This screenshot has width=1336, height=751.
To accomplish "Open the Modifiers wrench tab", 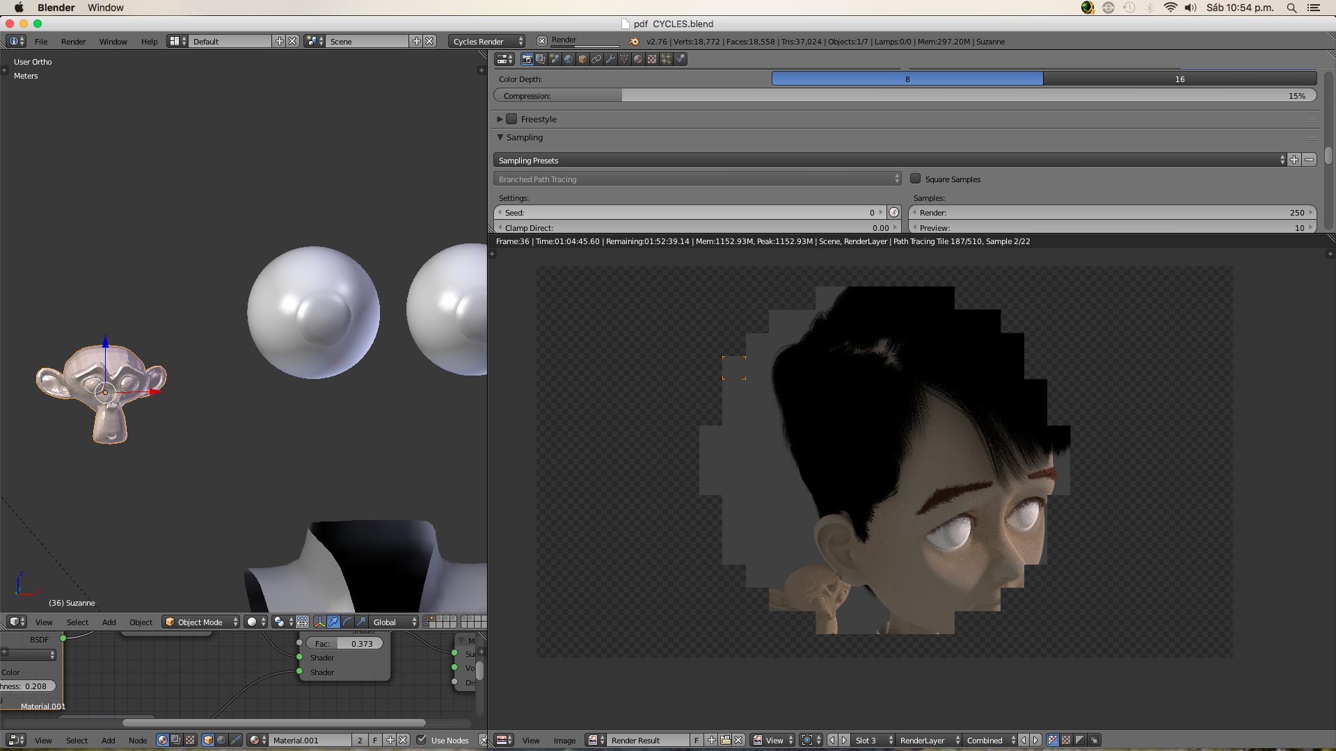I will 610,59.
